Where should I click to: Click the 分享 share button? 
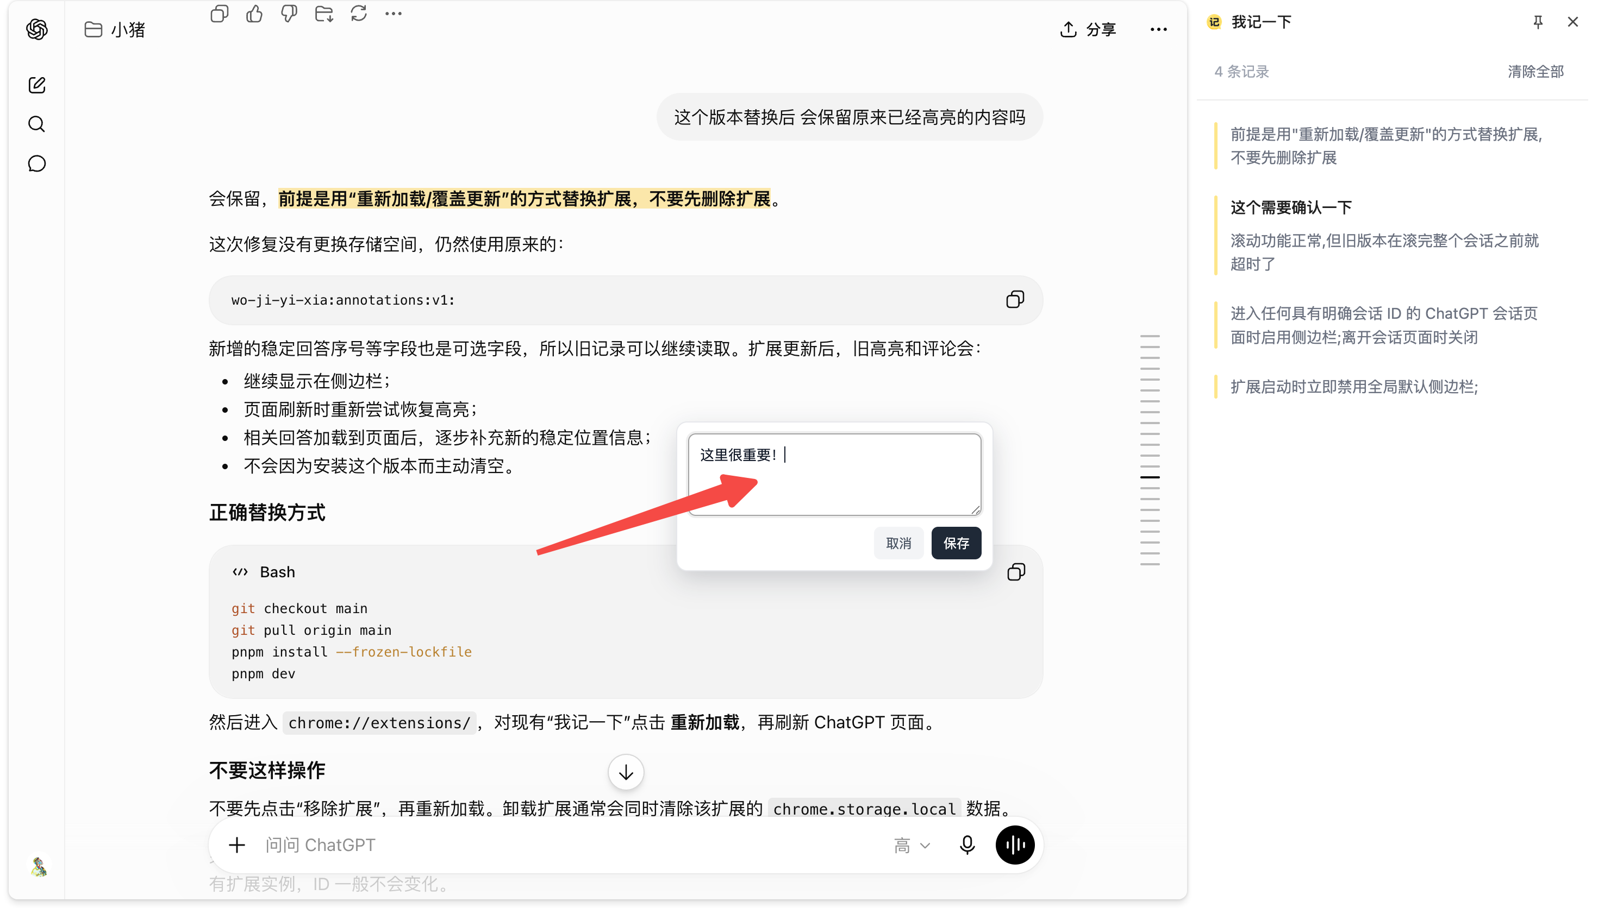tap(1087, 29)
